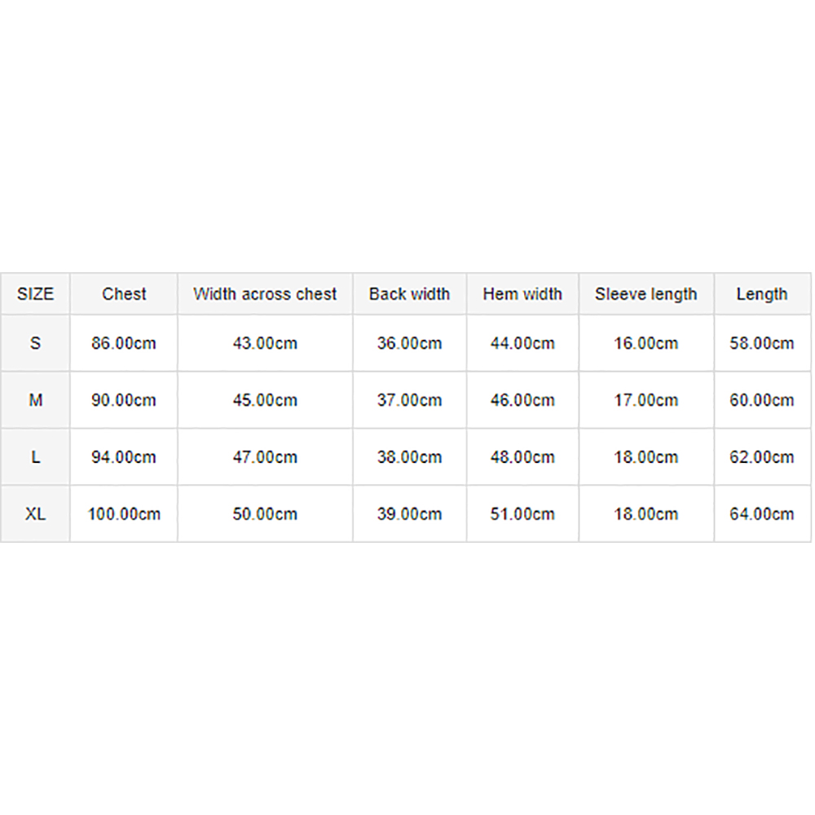Click the 38.00cm back width cell
The height and width of the screenshot is (815, 815).
[x=410, y=457]
